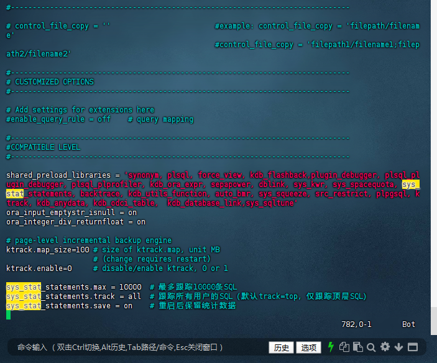
Task: Click the 'sys_stat_statements.max = 10000' line
Action: click(x=74, y=287)
